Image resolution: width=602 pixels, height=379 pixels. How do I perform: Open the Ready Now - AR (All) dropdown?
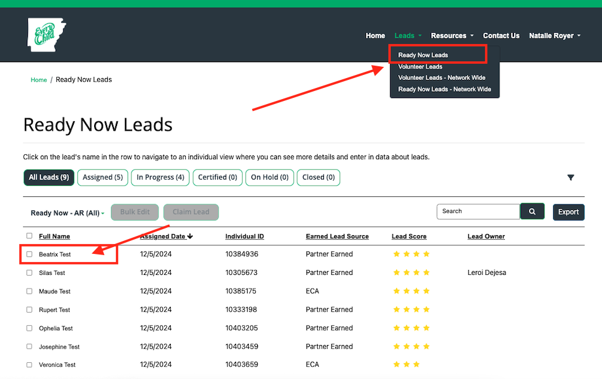(x=68, y=213)
